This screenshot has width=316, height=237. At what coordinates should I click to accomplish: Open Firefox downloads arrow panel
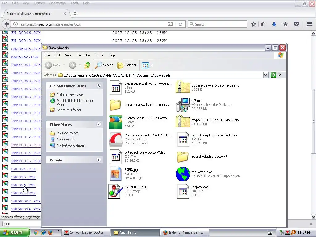[x=274, y=24]
